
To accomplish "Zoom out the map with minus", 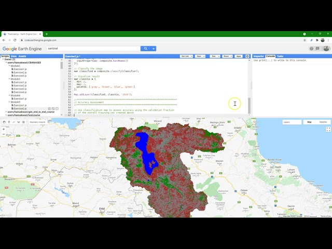I will pyautogui.click(x=4, y=134).
